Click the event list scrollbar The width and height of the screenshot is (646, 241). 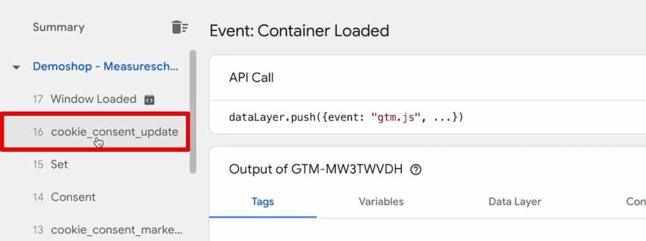coord(193,112)
